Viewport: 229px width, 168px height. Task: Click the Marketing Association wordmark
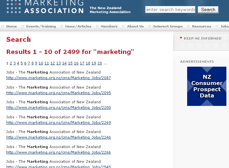pyautogui.click(x=54, y=7)
